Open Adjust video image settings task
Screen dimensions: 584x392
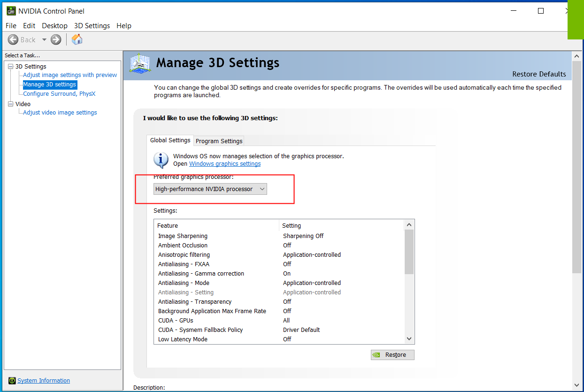[x=60, y=113]
